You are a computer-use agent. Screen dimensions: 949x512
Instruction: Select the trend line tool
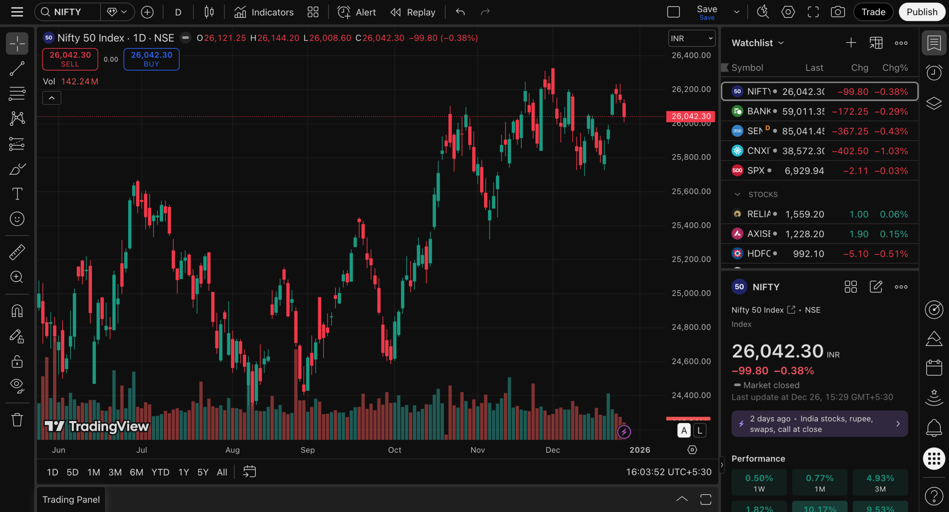coord(17,69)
